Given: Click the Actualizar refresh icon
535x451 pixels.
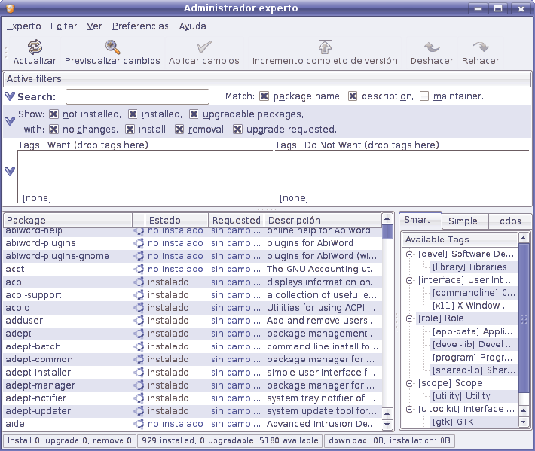Looking at the screenshot, I should 34,47.
